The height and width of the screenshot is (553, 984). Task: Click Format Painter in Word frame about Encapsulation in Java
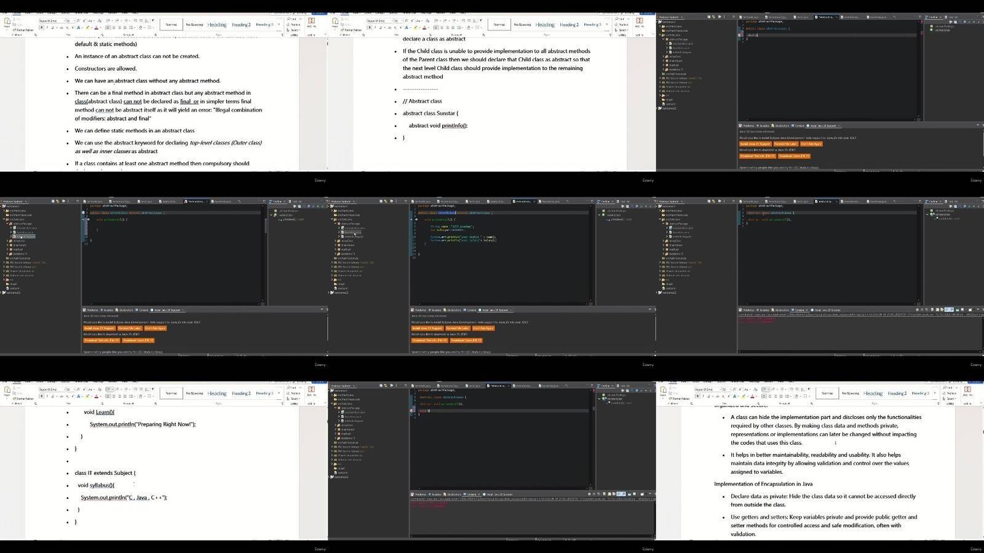(x=681, y=399)
